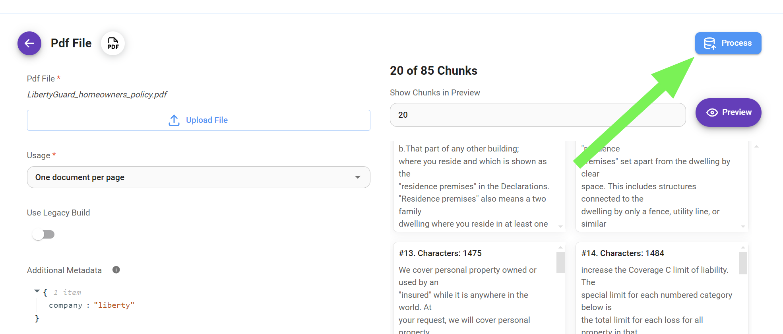Click the eye icon on Preview button
783x334 pixels.
[712, 113]
